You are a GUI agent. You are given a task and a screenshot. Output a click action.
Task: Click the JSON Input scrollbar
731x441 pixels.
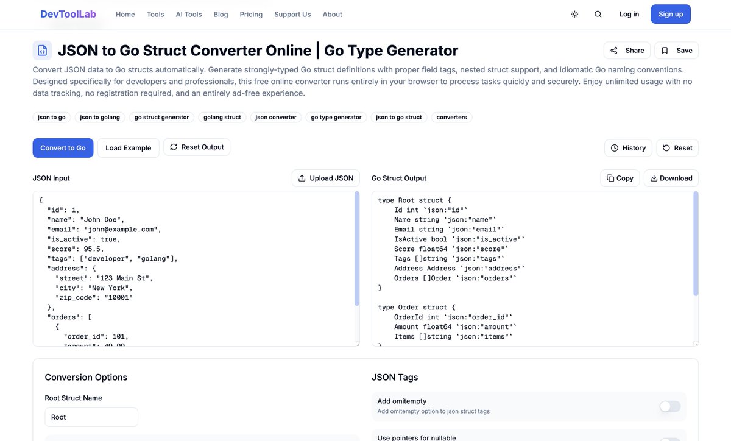tap(357, 249)
